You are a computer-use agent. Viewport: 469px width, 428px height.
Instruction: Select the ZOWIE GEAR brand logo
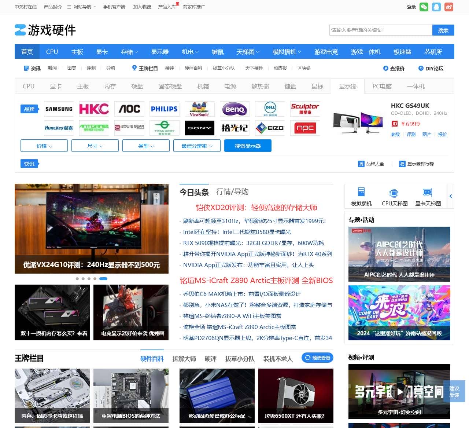pos(129,128)
